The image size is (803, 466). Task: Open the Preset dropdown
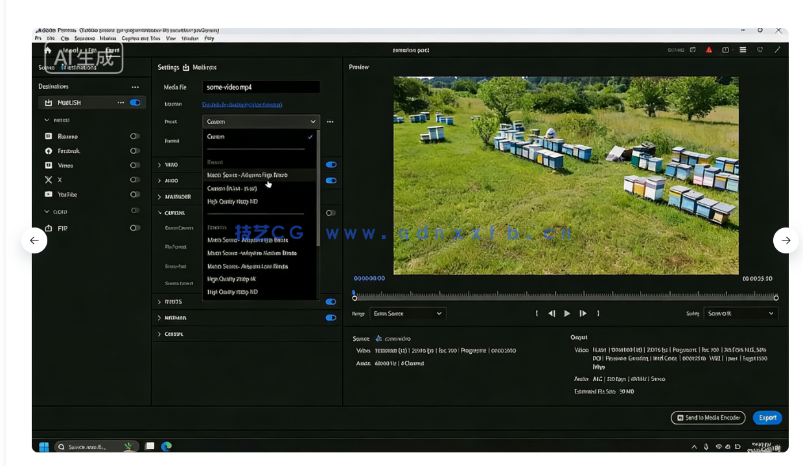[x=261, y=121]
